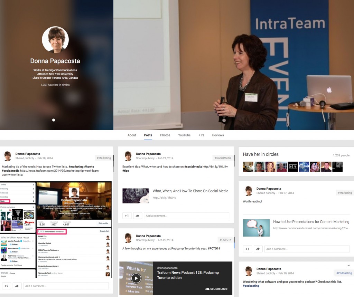The height and width of the screenshot is (297, 354).
Task: Select the Posts tab
Action: [148, 135]
